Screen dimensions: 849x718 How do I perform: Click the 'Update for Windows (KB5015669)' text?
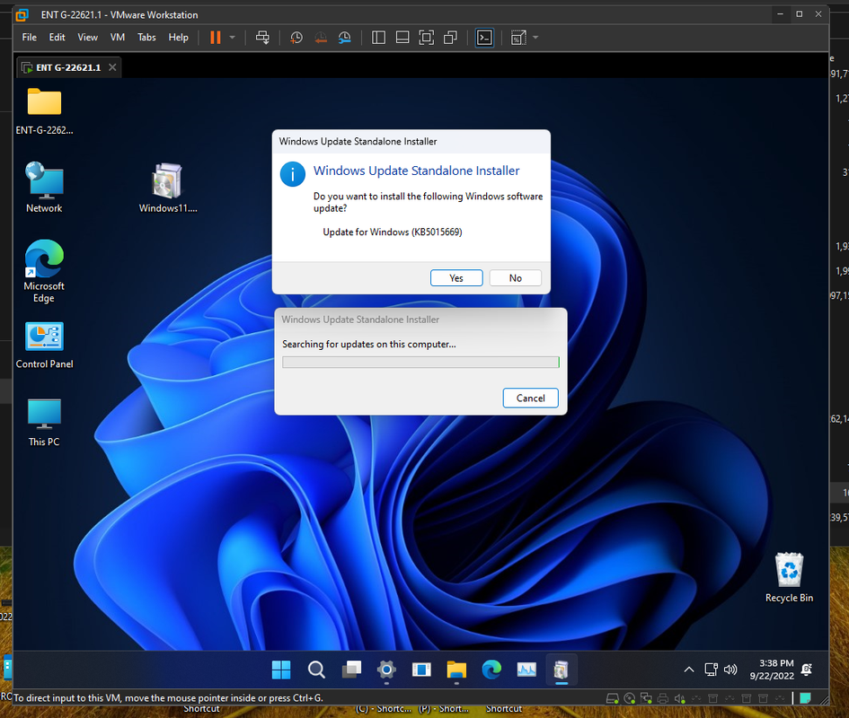[393, 232]
